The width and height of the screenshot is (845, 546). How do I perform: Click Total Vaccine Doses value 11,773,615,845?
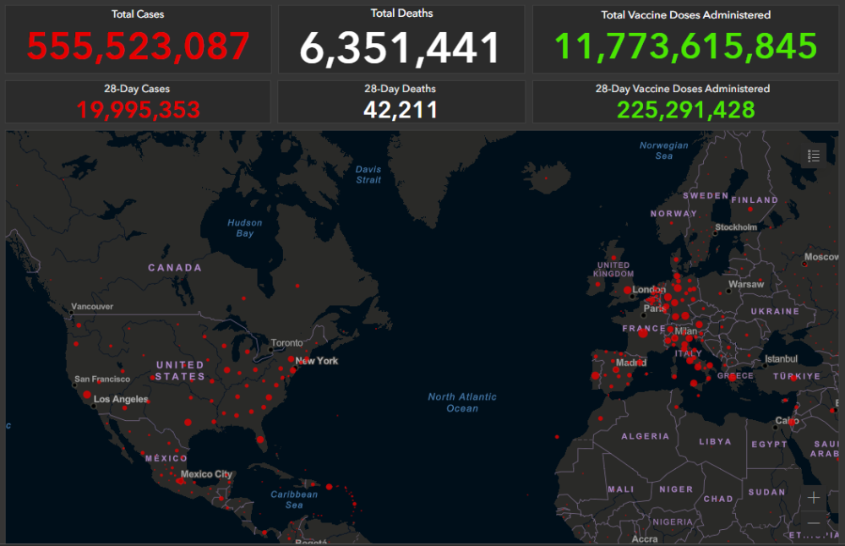(x=685, y=46)
